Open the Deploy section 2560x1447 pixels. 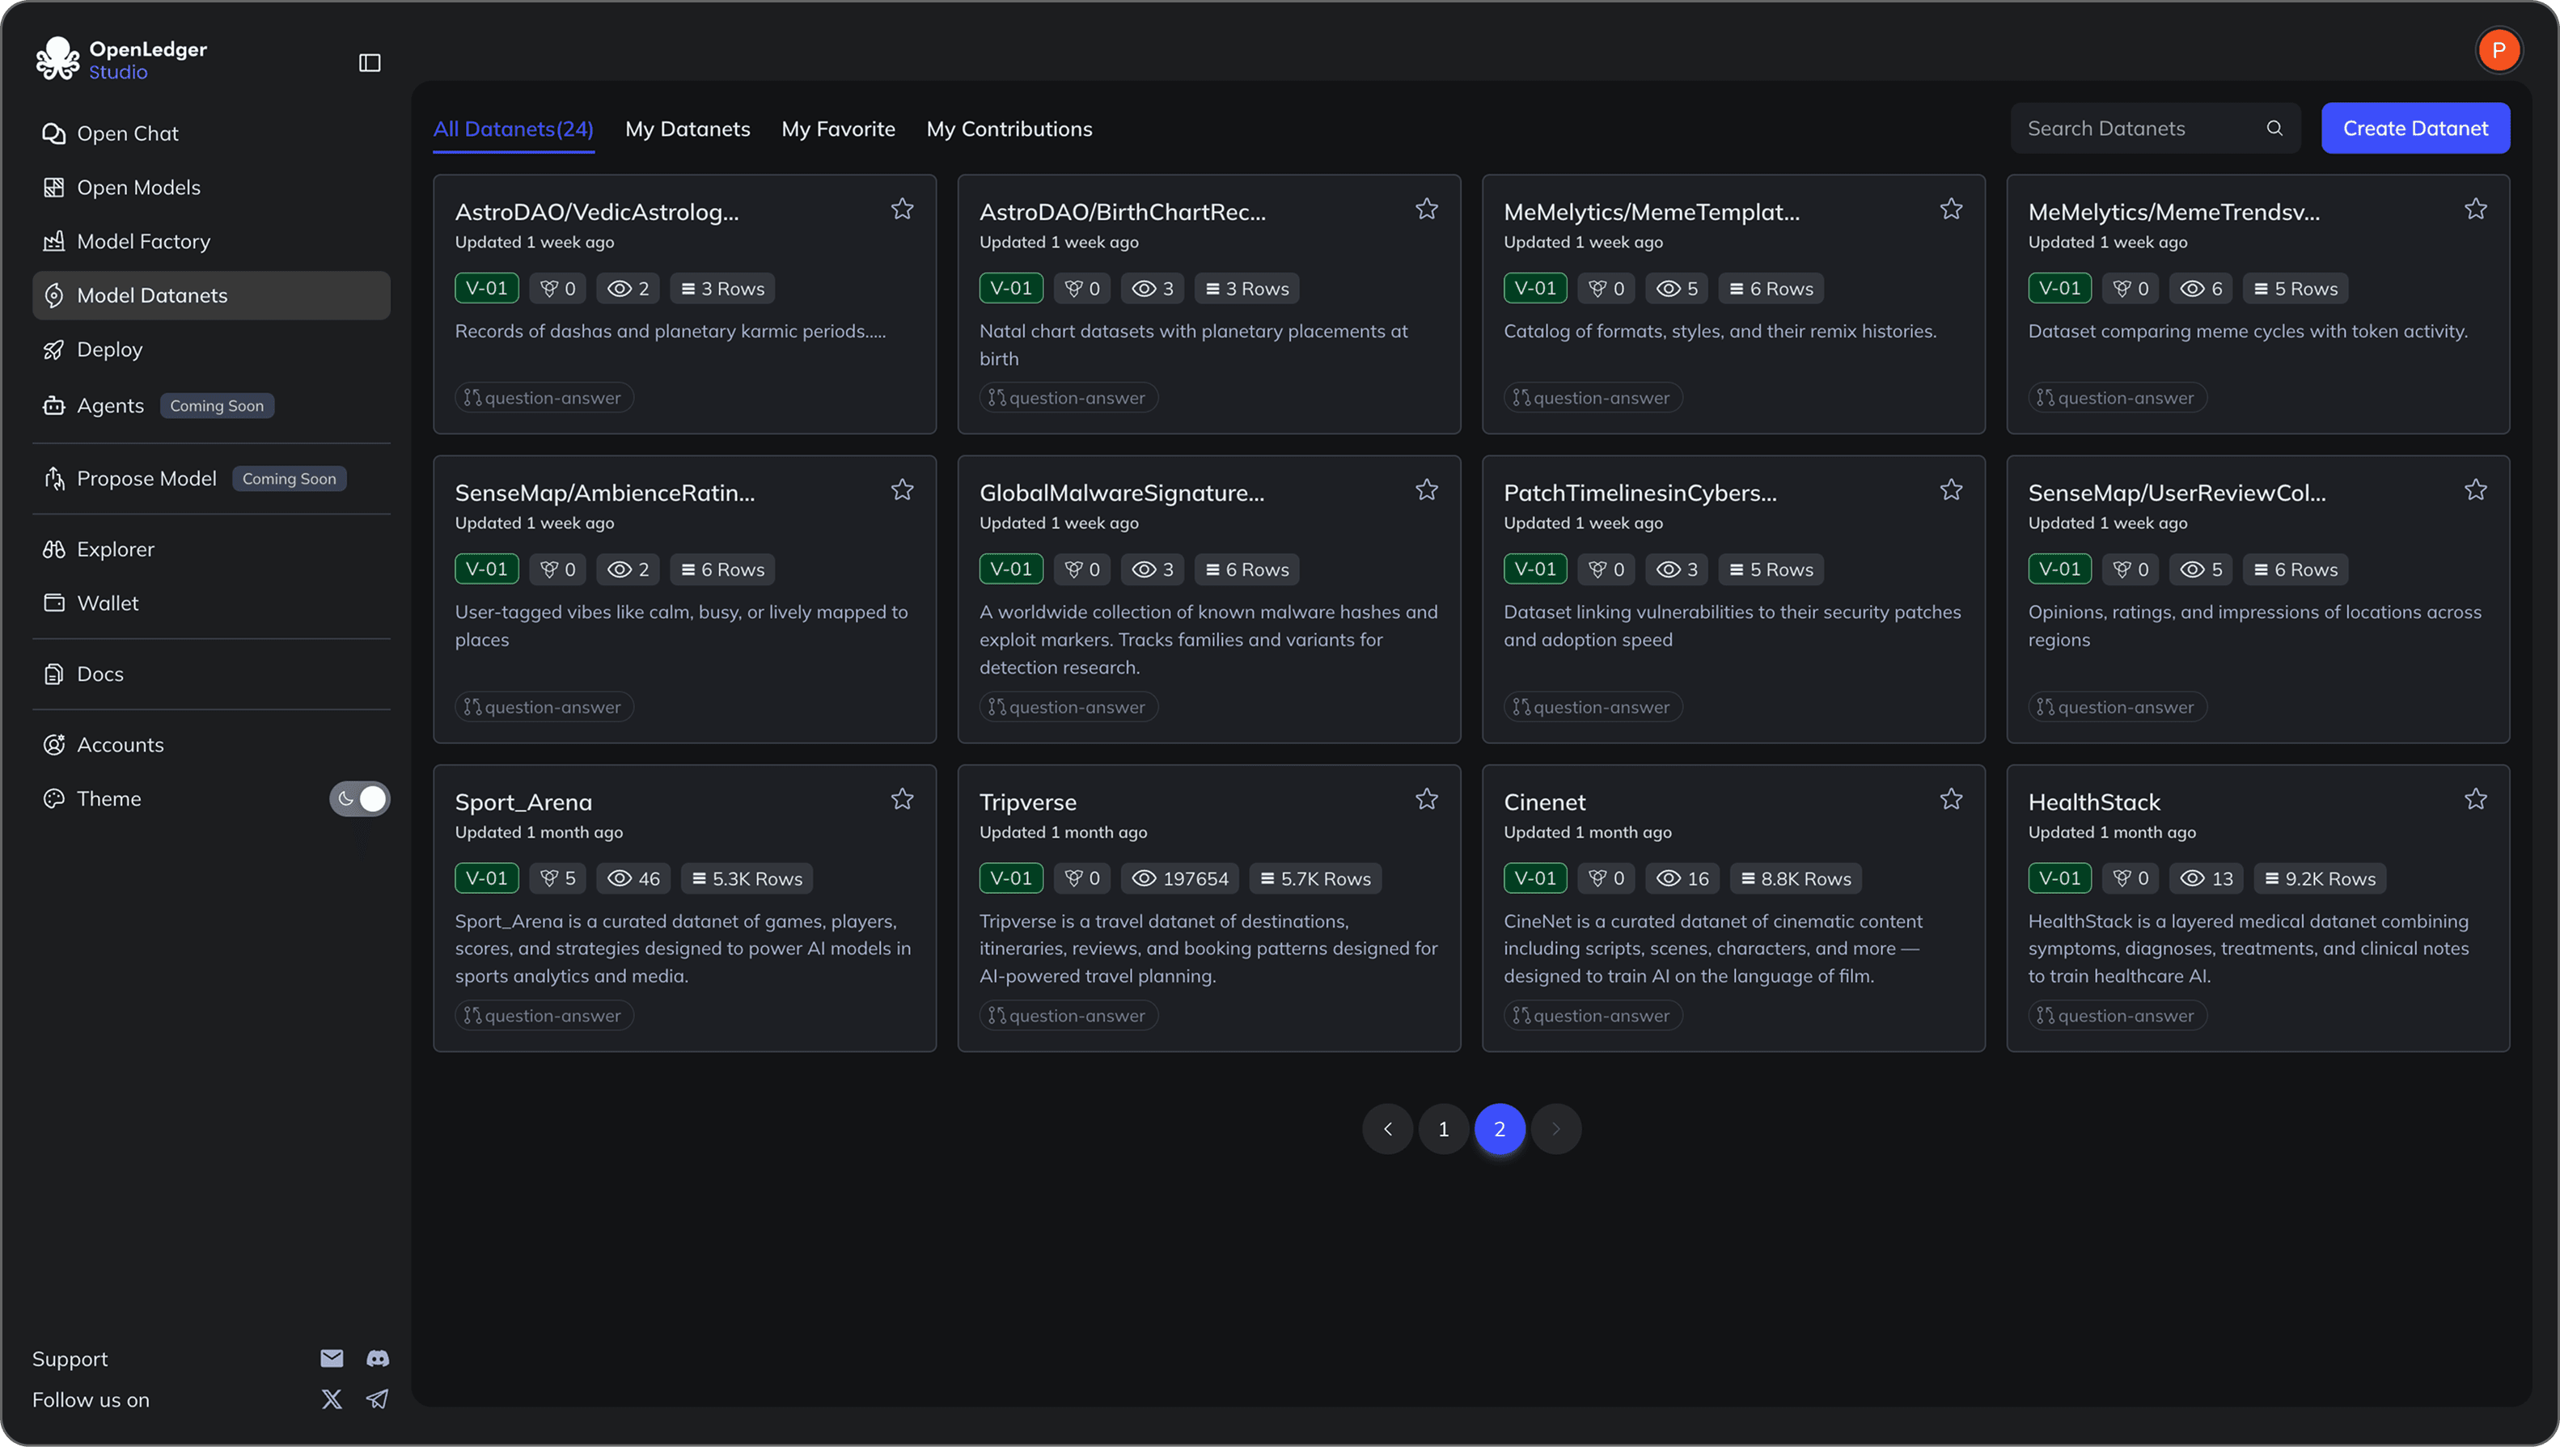pos(109,349)
